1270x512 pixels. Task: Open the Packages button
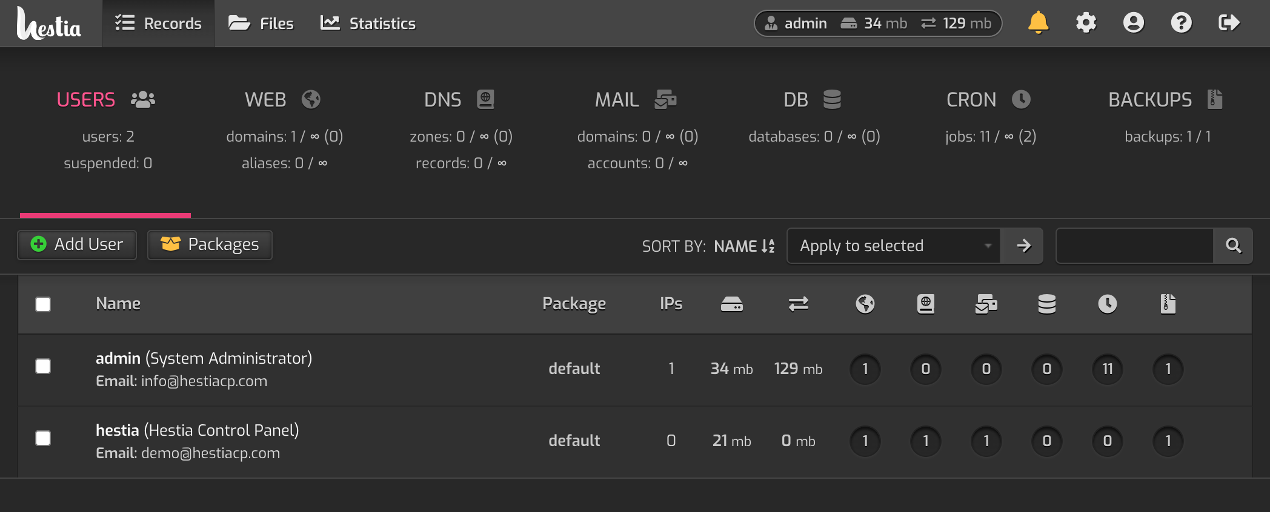(210, 245)
